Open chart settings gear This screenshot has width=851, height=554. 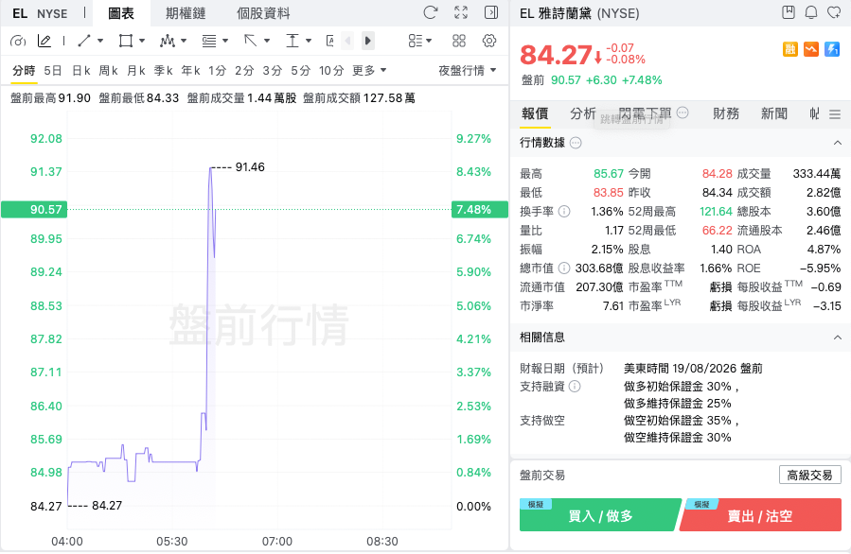click(x=489, y=41)
